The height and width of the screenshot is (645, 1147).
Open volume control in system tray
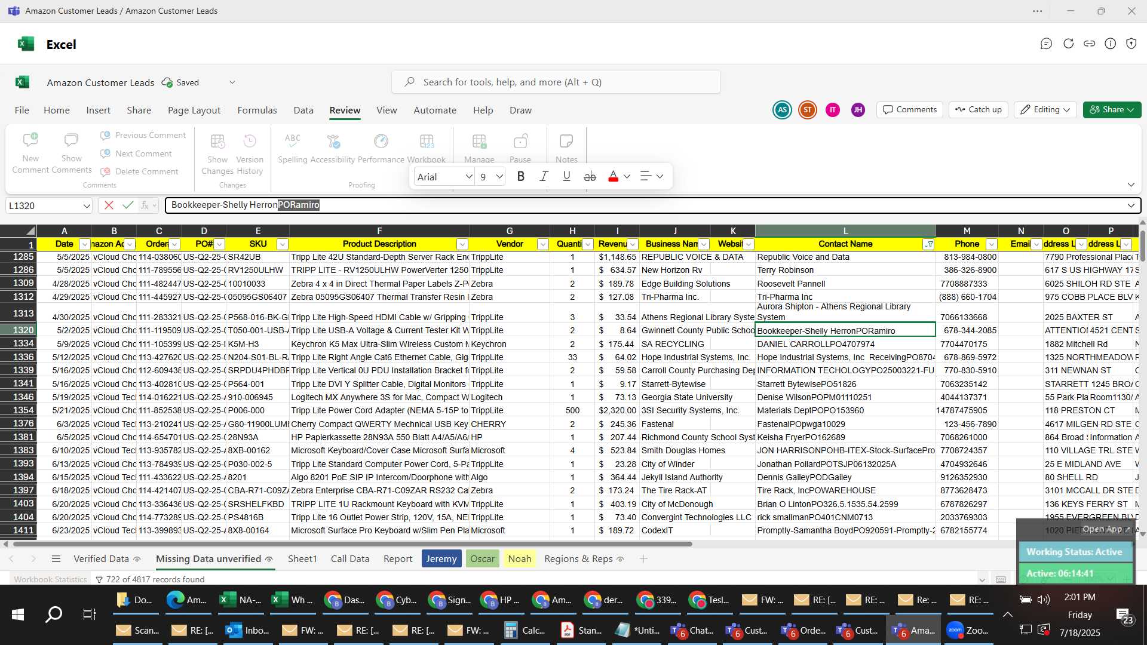point(1044,599)
